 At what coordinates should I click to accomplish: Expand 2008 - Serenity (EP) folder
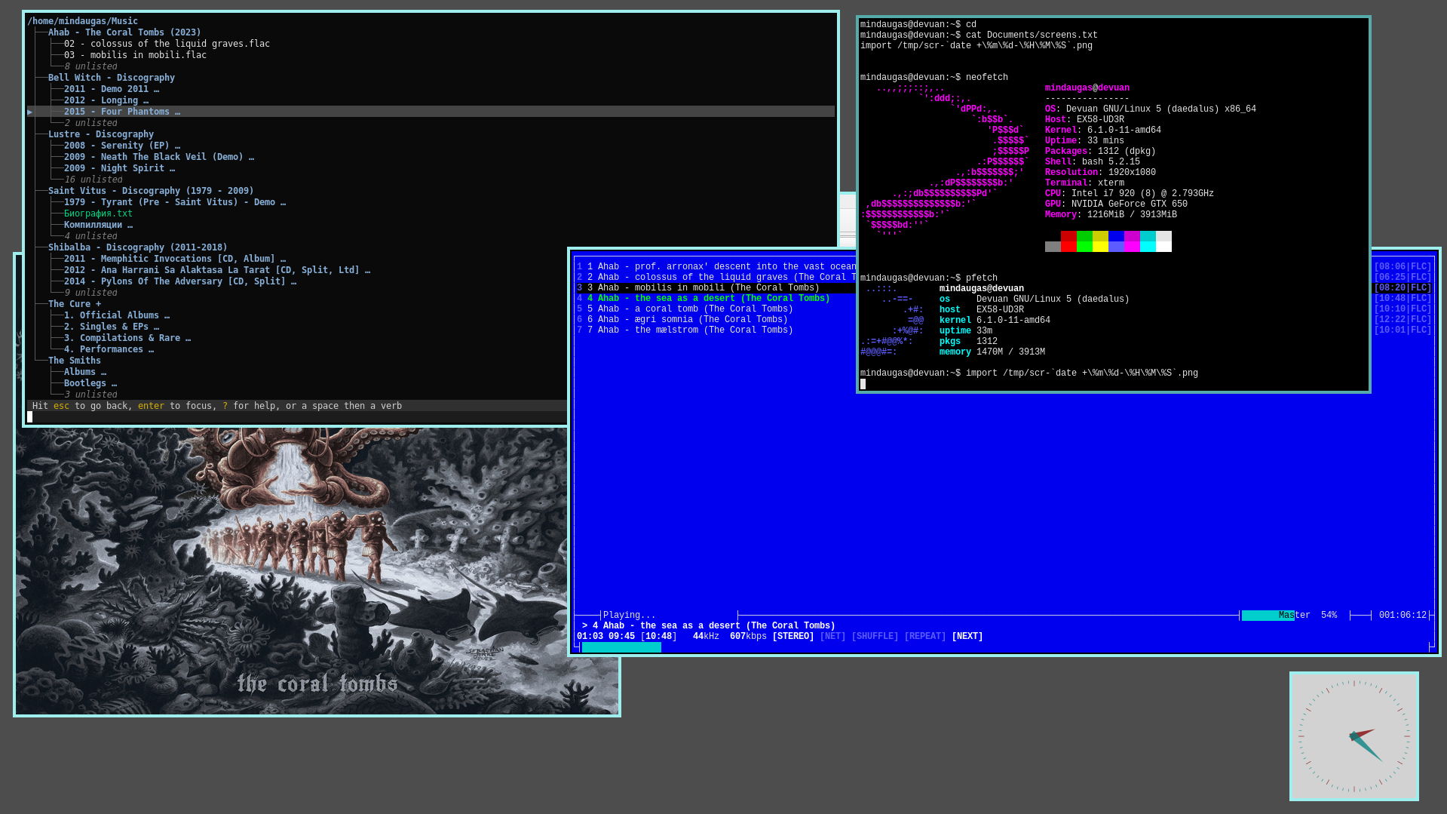(x=122, y=146)
